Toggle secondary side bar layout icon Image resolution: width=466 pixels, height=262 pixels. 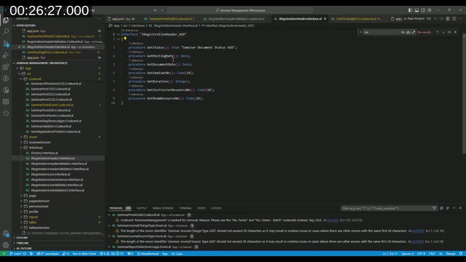(423, 10)
